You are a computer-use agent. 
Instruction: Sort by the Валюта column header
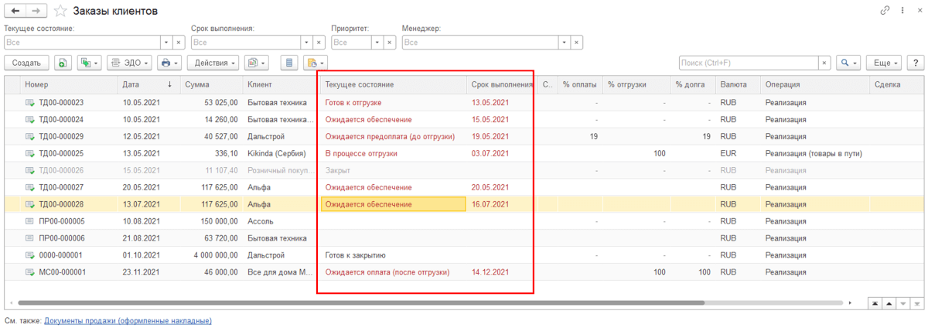tap(738, 84)
